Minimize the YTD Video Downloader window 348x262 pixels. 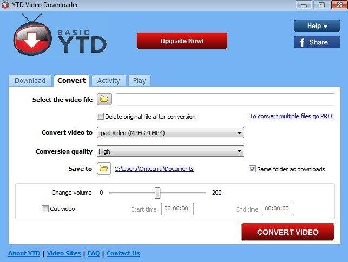303,5
